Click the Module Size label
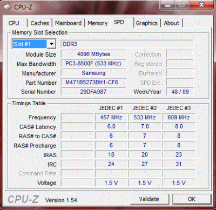 coord(40,55)
